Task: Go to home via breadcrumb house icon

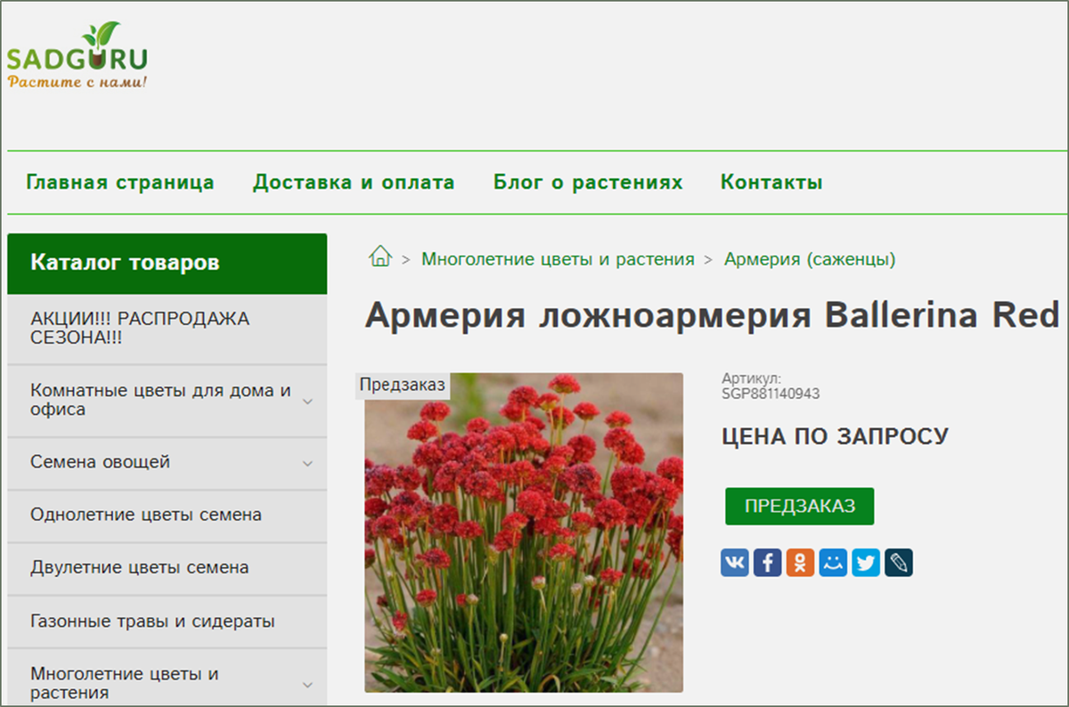Action: coord(380,256)
